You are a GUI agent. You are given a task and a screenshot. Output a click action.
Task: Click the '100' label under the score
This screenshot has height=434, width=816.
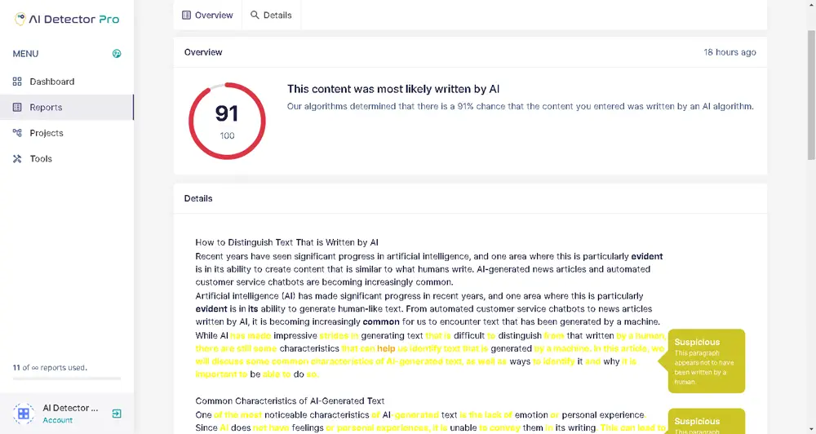click(227, 135)
